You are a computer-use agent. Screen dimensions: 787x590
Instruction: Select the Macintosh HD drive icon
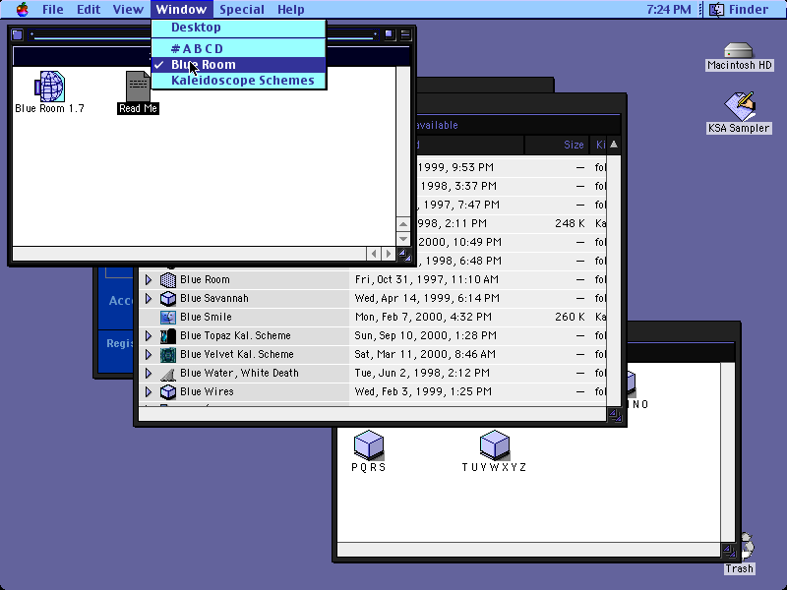pos(739,50)
